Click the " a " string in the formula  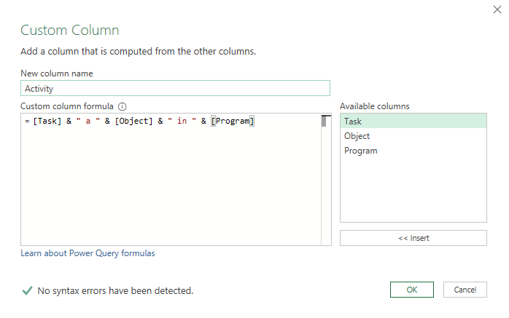coord(88,122)
